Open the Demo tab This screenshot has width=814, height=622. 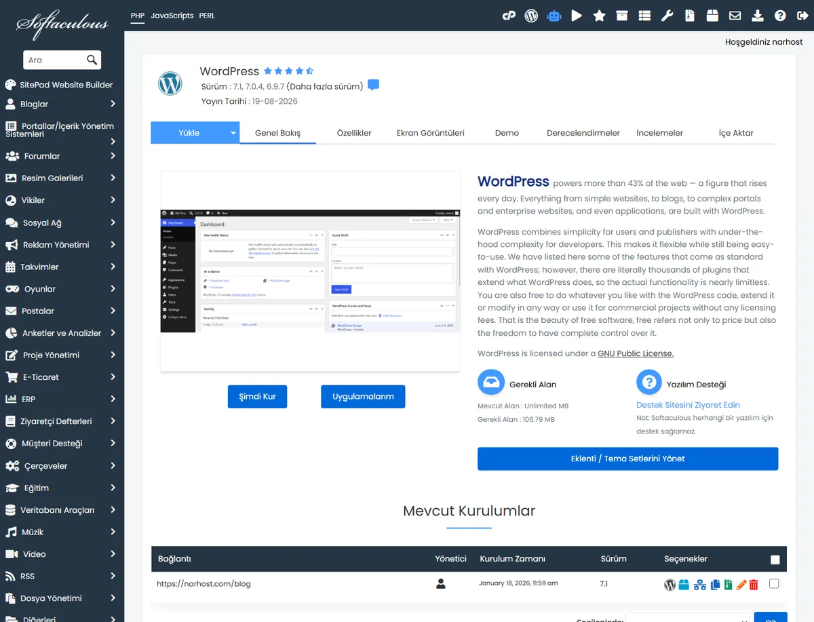(x=507, y=133)
